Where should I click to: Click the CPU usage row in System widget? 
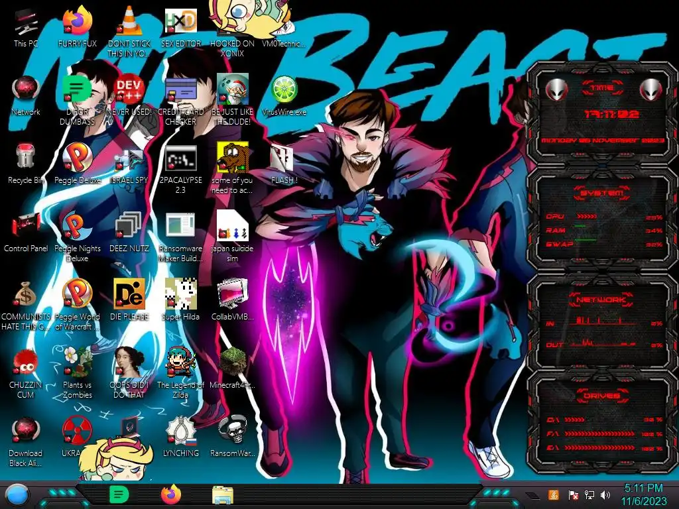[603, 217]
